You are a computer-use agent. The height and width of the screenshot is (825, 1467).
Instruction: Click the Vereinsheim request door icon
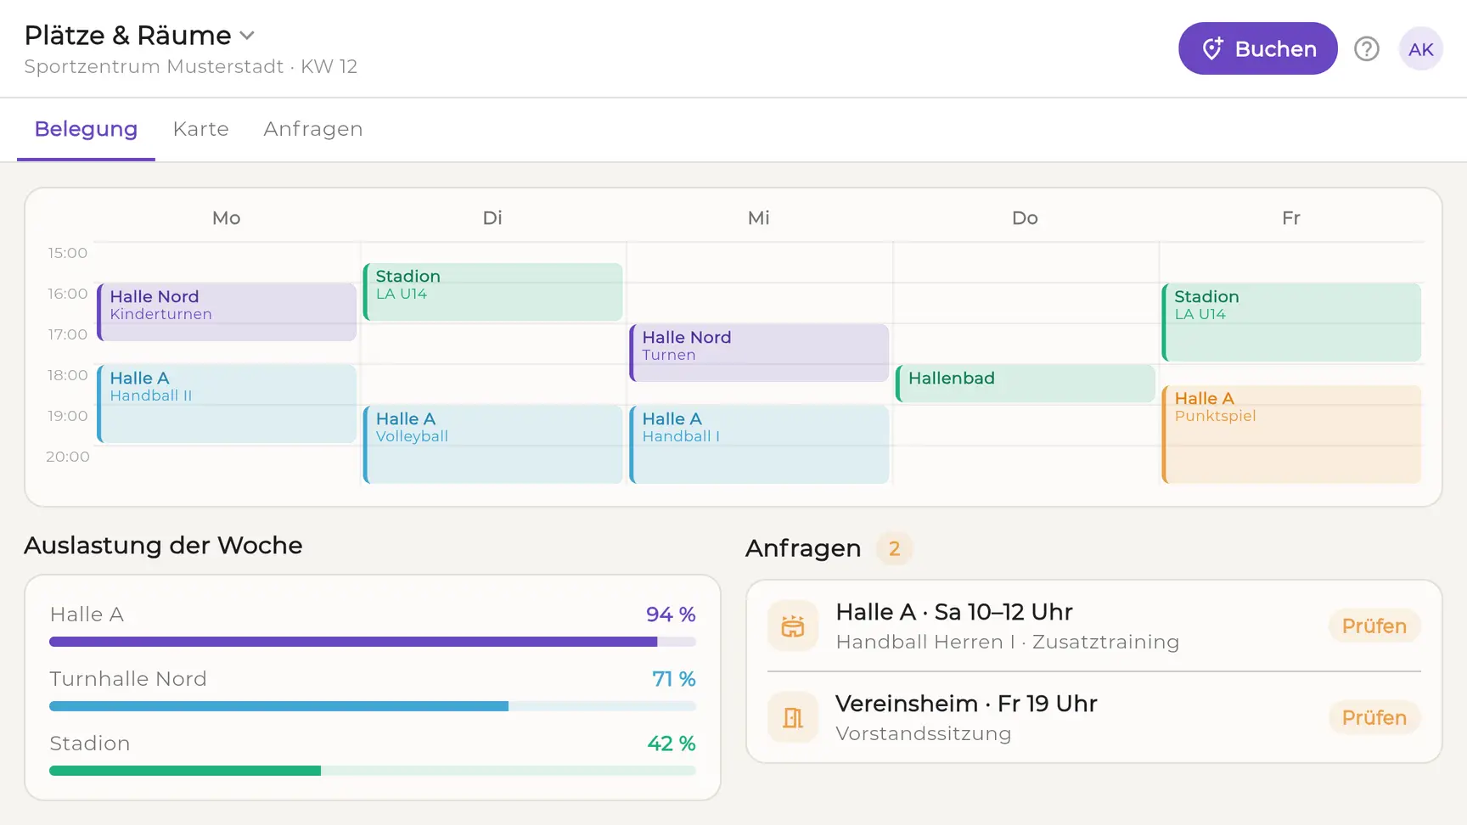(x=792, y=718)
